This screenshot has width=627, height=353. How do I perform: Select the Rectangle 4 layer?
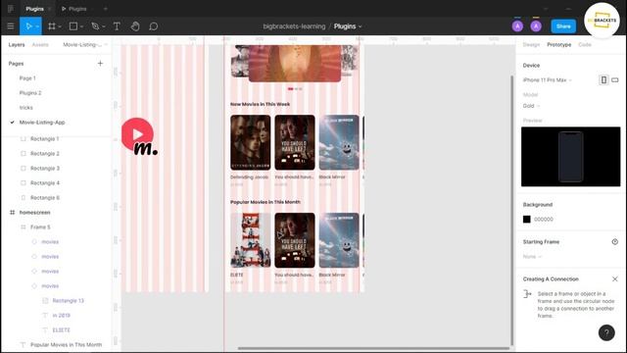[x=45, y=183]
